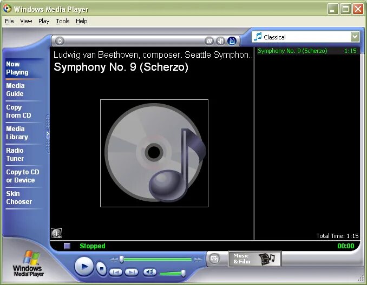Open the Help menu
Viewport: 367px width, 285px height.
tap(81, 21)
